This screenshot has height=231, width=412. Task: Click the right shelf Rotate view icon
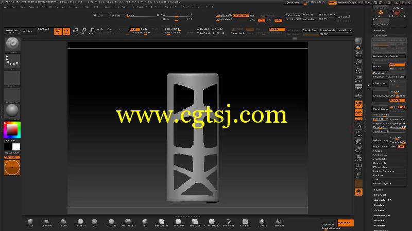358,158
